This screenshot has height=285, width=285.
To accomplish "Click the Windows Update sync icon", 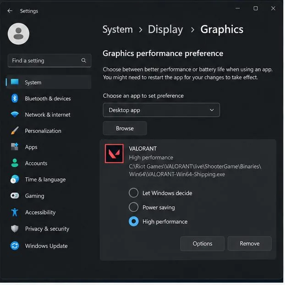I will 15,246.
